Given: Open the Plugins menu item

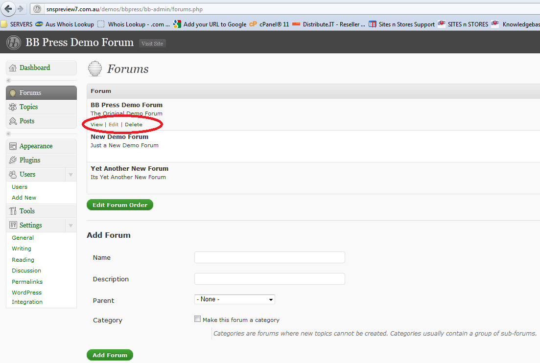Looking at the screenshot, I should [x=41, y=160].
